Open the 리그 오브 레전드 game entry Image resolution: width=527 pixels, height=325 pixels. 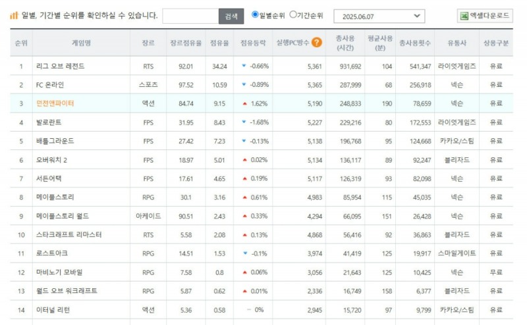coord(61,66)
